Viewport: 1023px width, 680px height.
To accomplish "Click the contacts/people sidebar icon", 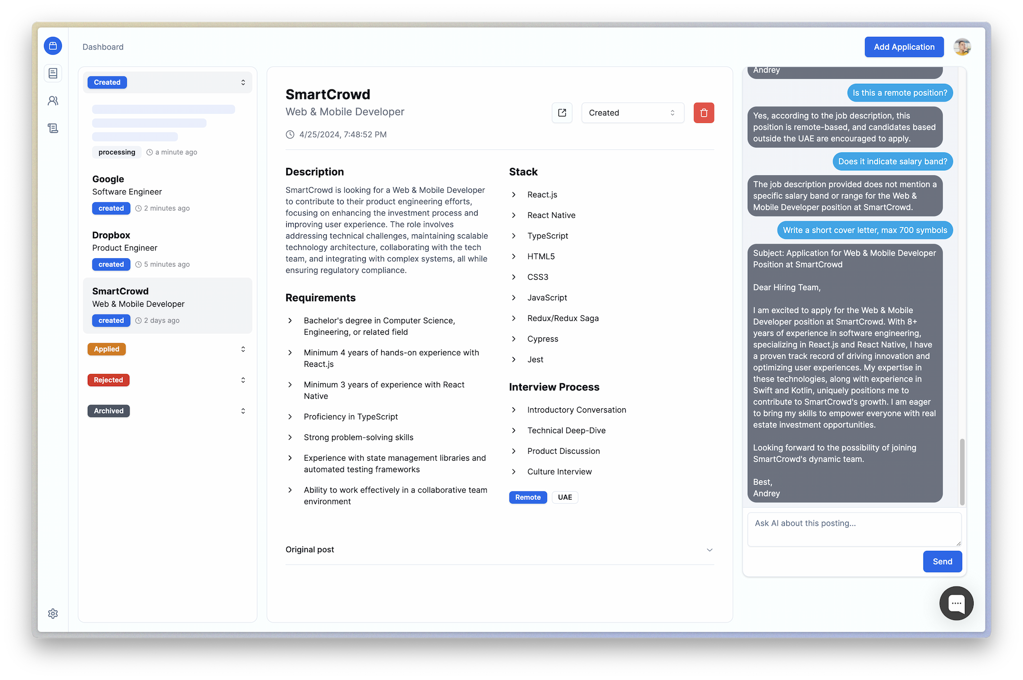I will (52, 100).
